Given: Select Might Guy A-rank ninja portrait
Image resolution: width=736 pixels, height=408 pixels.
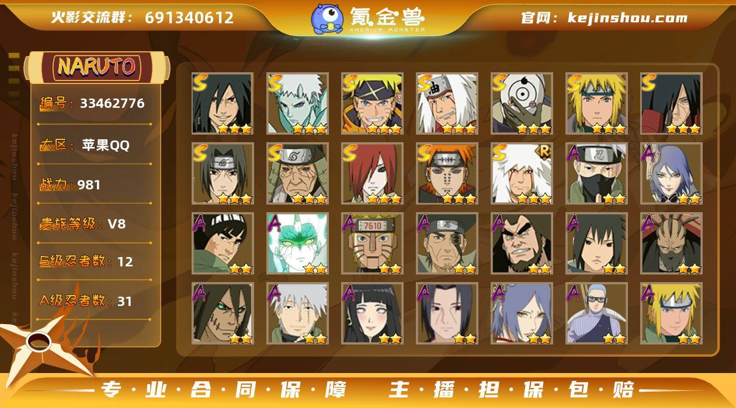Looking at the screenshot, I should click(223, 244).
